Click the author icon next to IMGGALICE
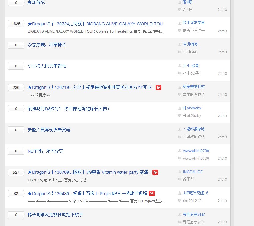Image resolution: width=254 pixels, height=226 pixels. coord(180,172)
